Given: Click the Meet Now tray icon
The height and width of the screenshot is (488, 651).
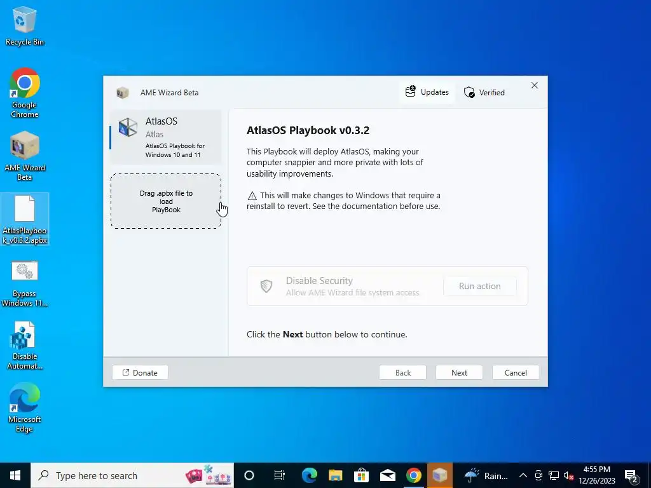Looking at the screenshot, I should (538, 475).
